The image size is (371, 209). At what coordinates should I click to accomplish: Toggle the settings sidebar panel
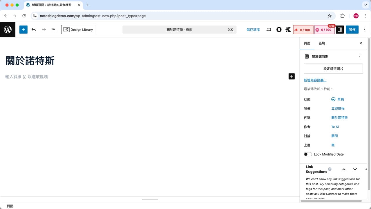click(340, 30)
